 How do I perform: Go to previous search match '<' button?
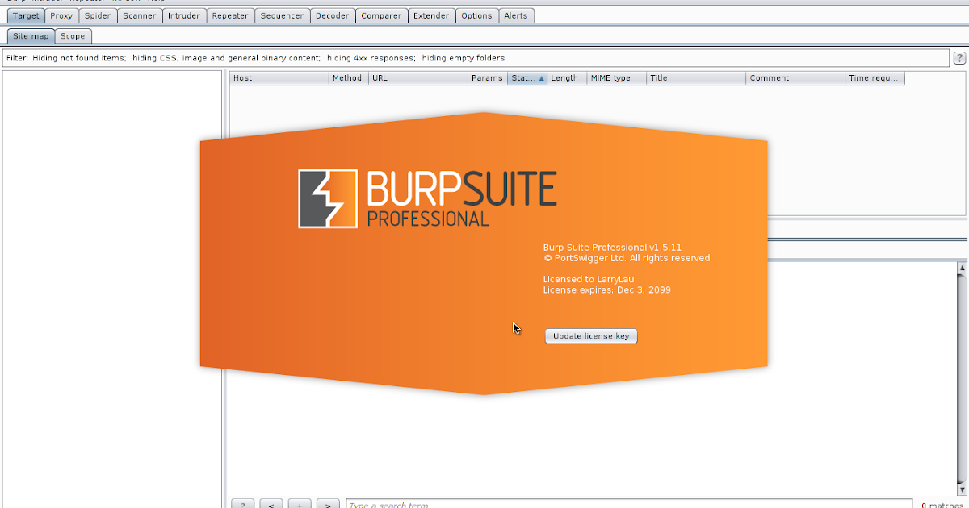[x=271, y=503]
